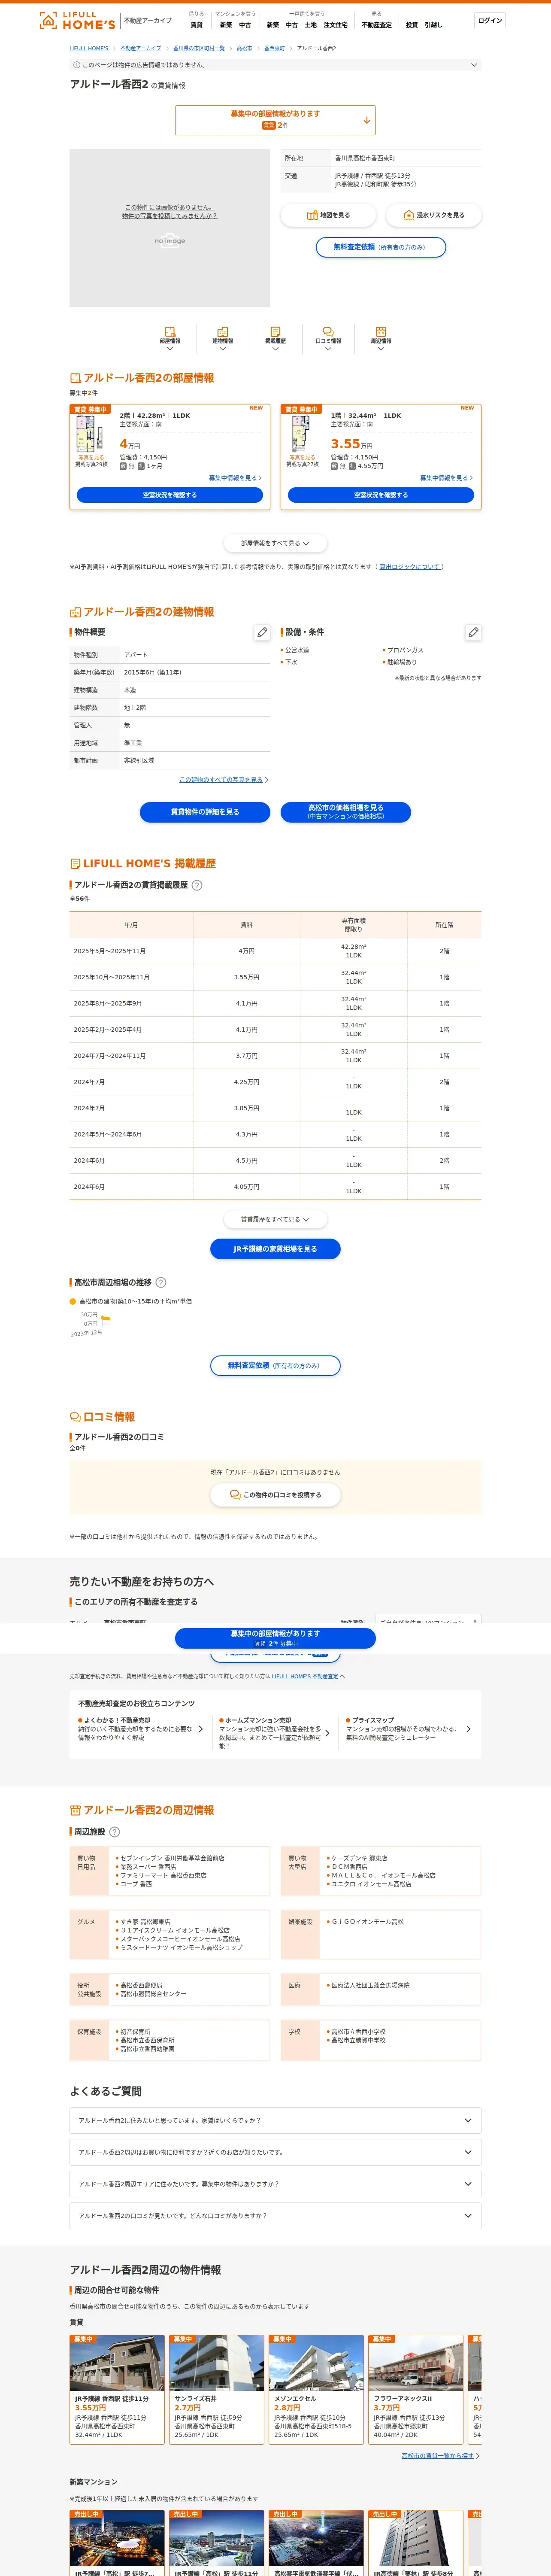The height and width of the screenshot is (2576, 551).
Task: Click top 無料査定依頼 button
Action: tap(381, 247)
